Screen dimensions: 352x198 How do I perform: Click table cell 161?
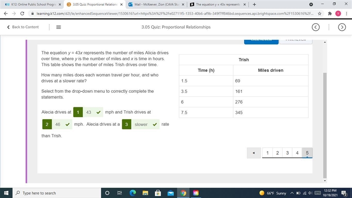point(271,92)
